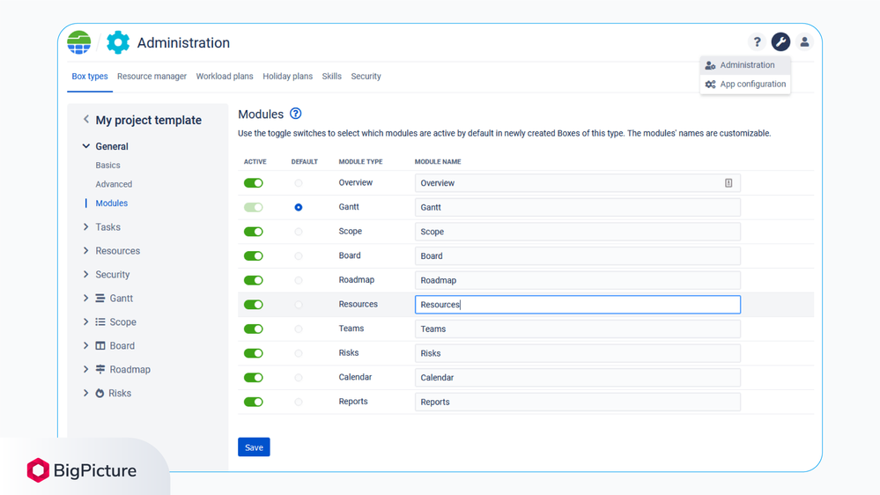The width and height of the screenshot is (880, 495).
Task: Expand the Scope section chevron
Action: tap(85, 321)
